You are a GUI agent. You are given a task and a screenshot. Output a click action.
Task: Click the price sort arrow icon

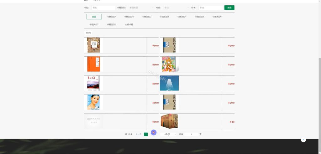click(86, 33)
